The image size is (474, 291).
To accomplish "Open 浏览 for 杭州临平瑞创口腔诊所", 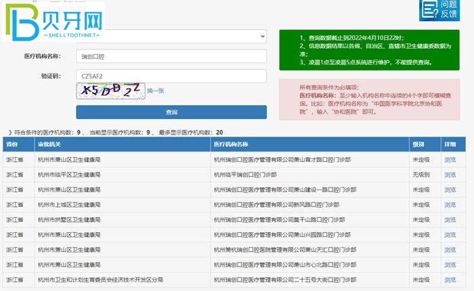I will 450,175.
